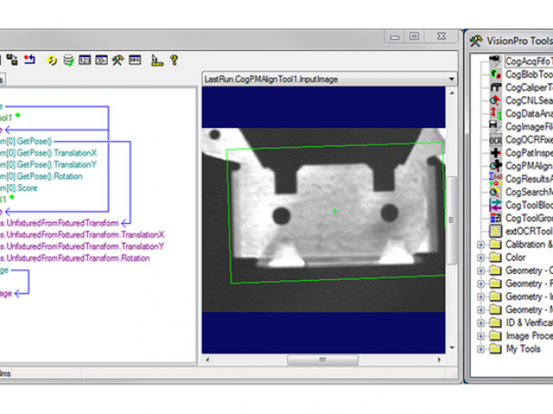
Task: Click the yellow reset arrow toolbar icon
Action: click(52, 61)
